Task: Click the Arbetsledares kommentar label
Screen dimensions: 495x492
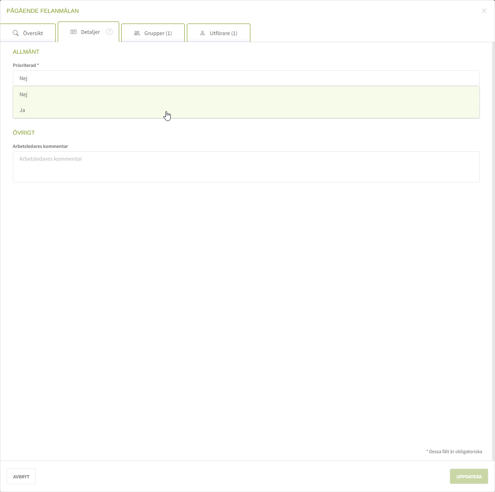Action: (40, 146)
